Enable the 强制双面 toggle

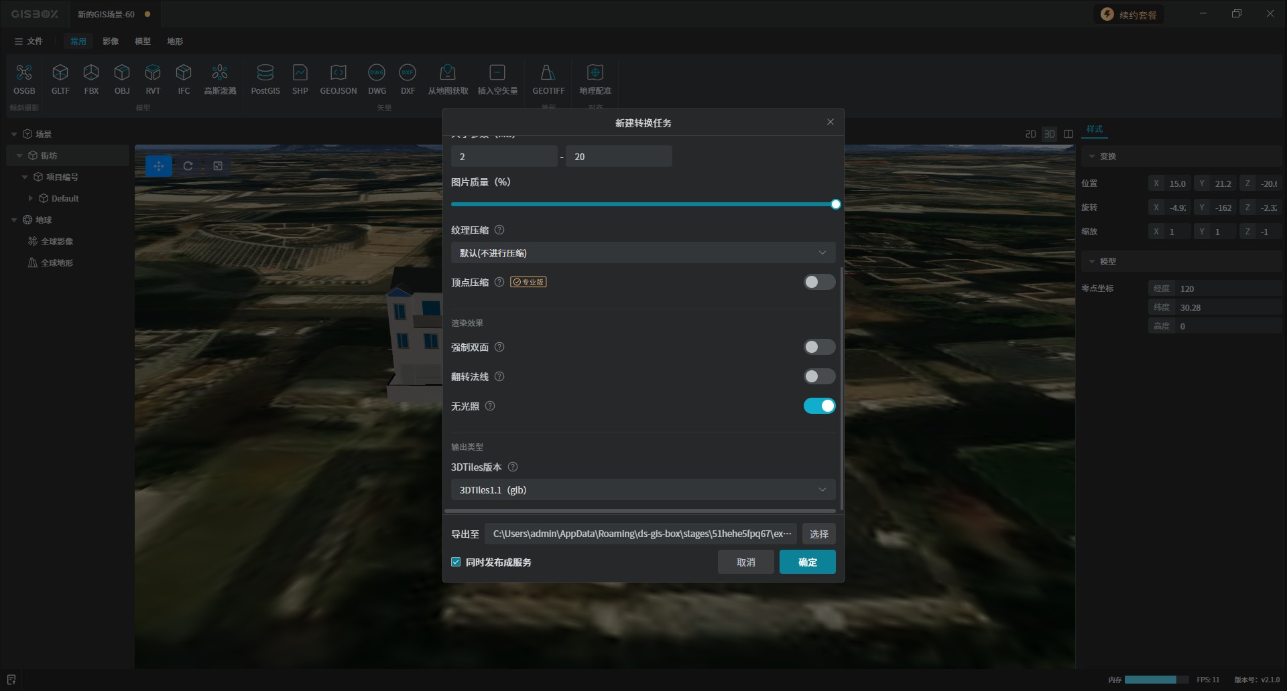pos(819,347)
